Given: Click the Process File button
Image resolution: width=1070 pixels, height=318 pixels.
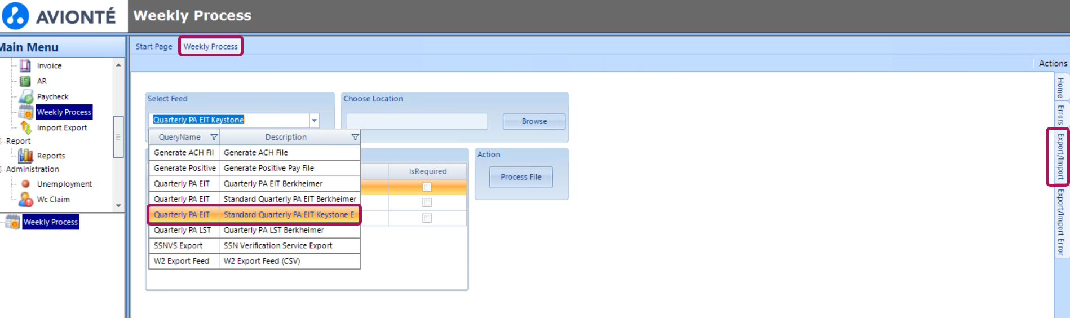Looking at the screenshot, I should [x=521, y=177].
